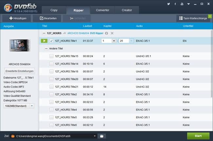Open the Ziel destination path dropdown

point(95,136)
